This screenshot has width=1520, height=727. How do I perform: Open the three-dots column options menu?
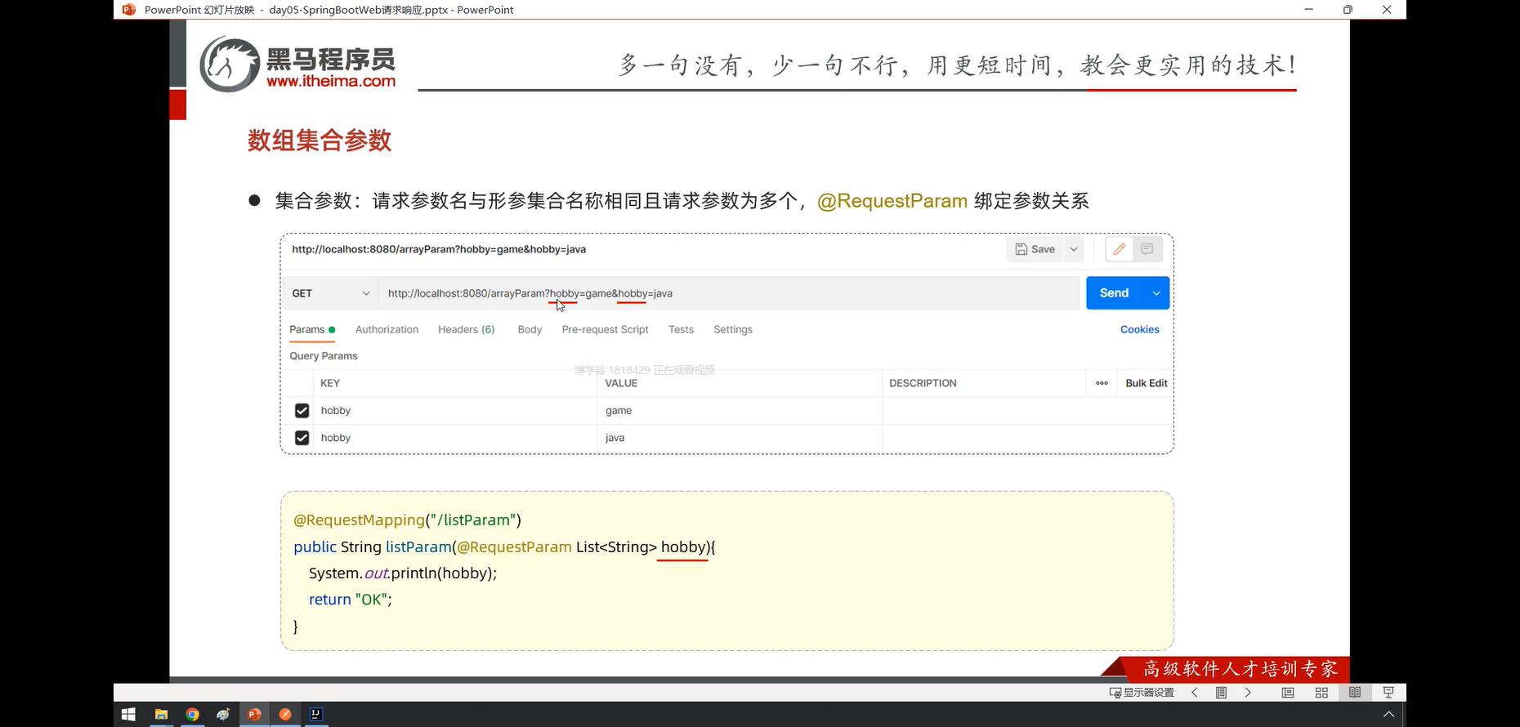coord(1102,383)
